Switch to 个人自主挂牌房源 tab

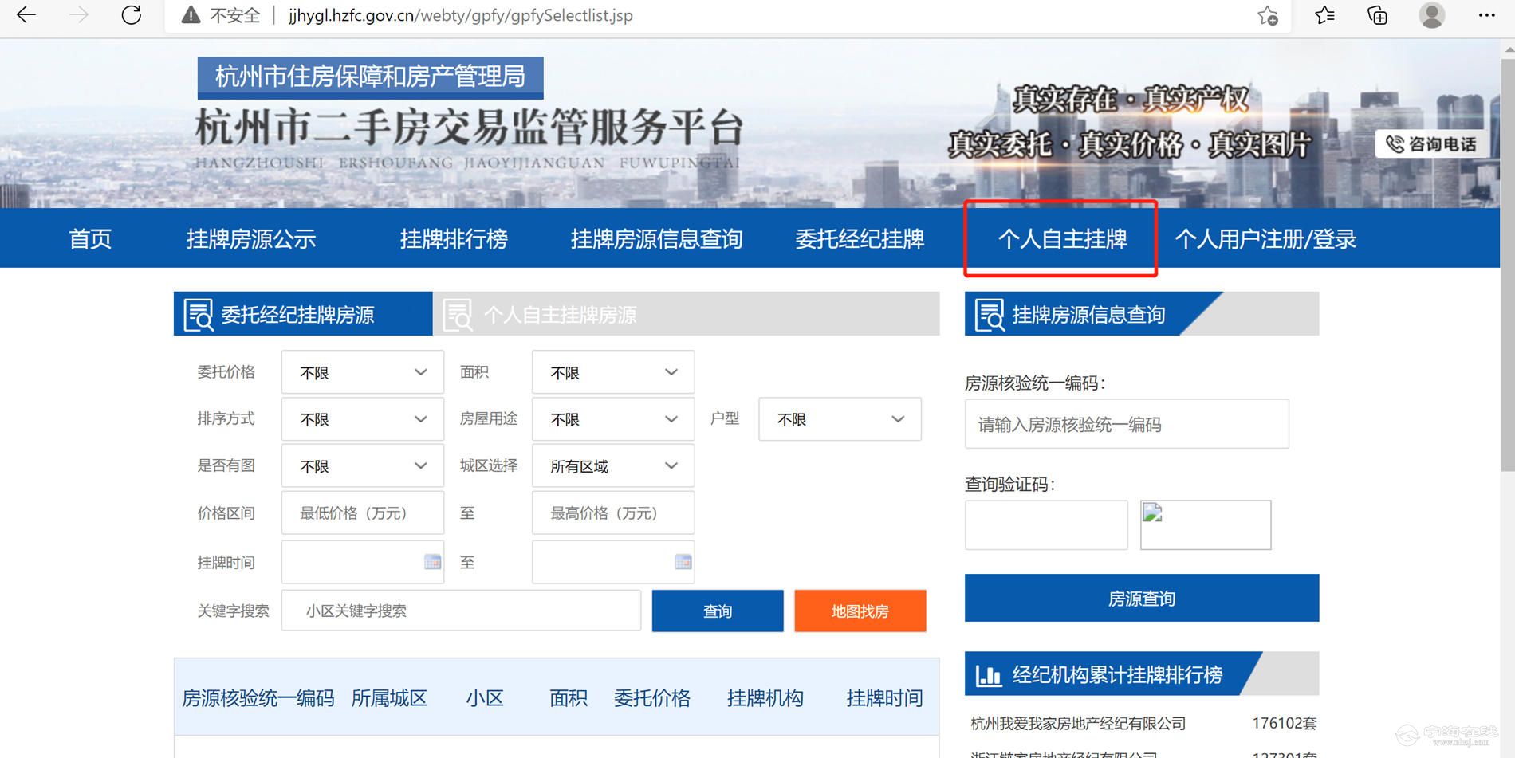coord(558,315)
